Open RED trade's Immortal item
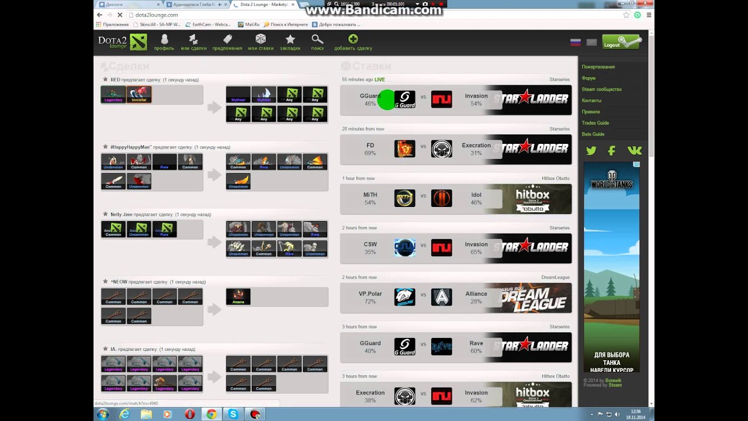The width and height of the screenshot is (748, 421). (x=139, y=95)
